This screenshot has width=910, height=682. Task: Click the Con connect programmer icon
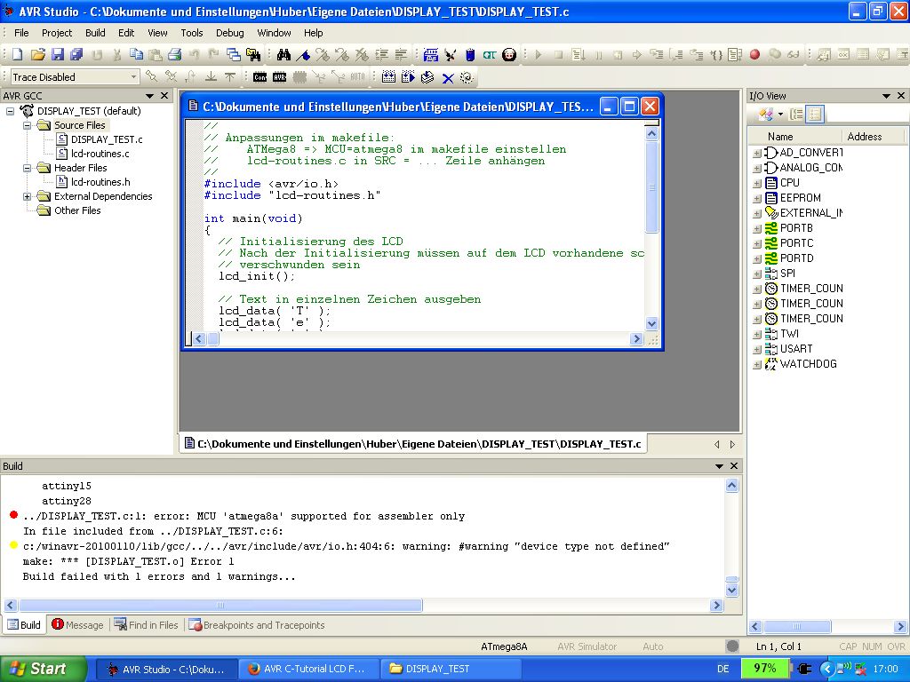[x=259, y=77]
